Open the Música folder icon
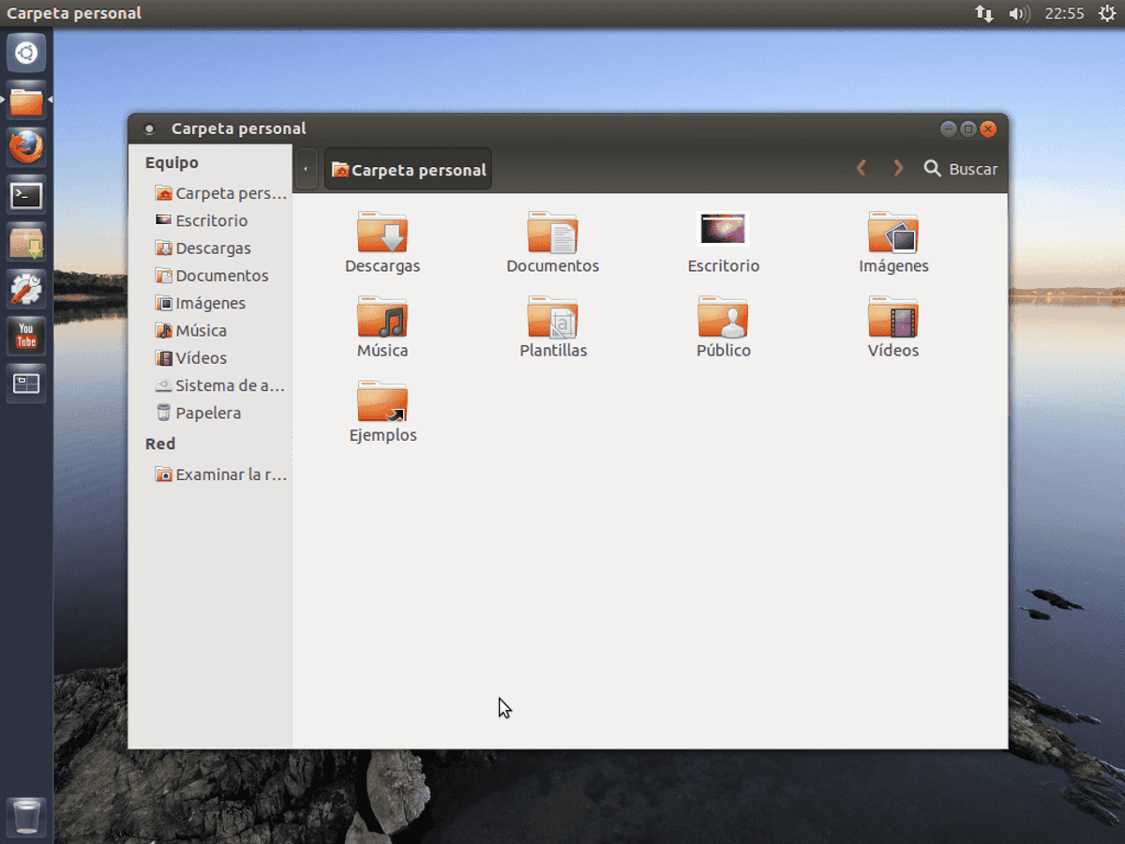Viewport: 1125px width, 844px height. (382, 317)
